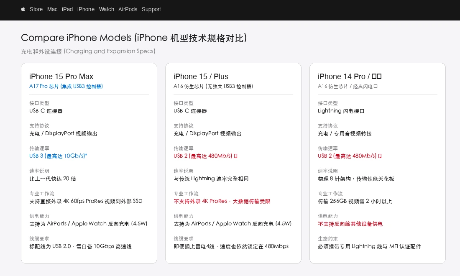Image resolution: width=460 pixels, height=276 pixels.
Task: Click iPhone 15 Plus DisplayPort 视频输出 text
Action: point(207,133)
